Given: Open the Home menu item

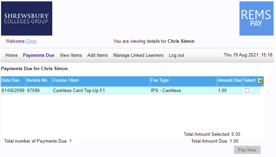Looking at the screenshot, I should (x=12, y=55).
